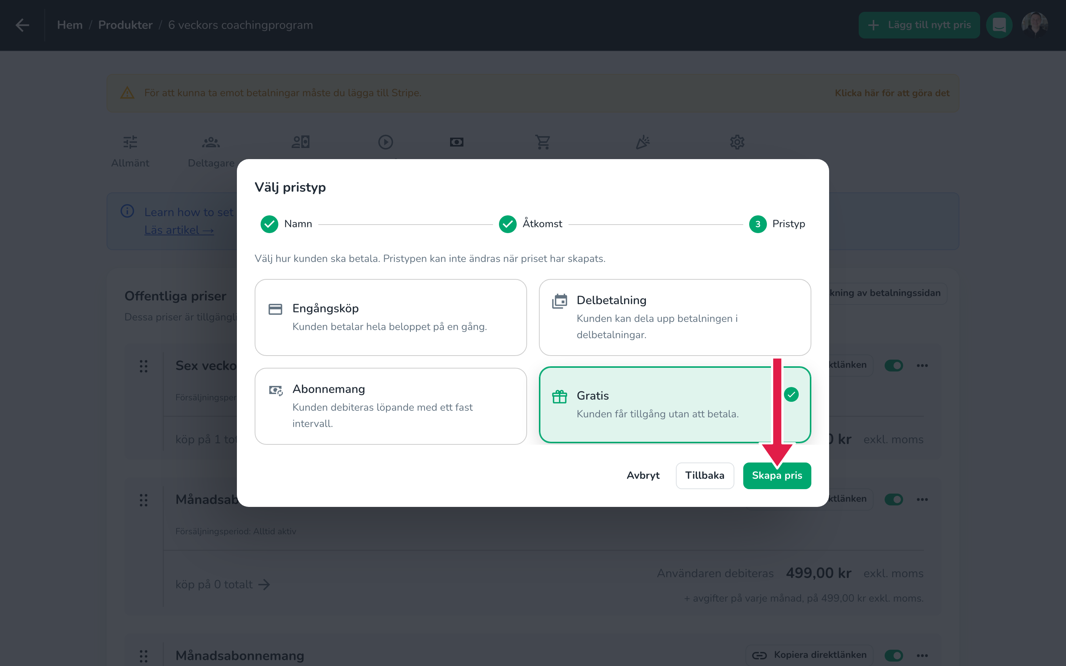
Task: Click the info icon beside Learn how to set
Action: tap(127, 211)
